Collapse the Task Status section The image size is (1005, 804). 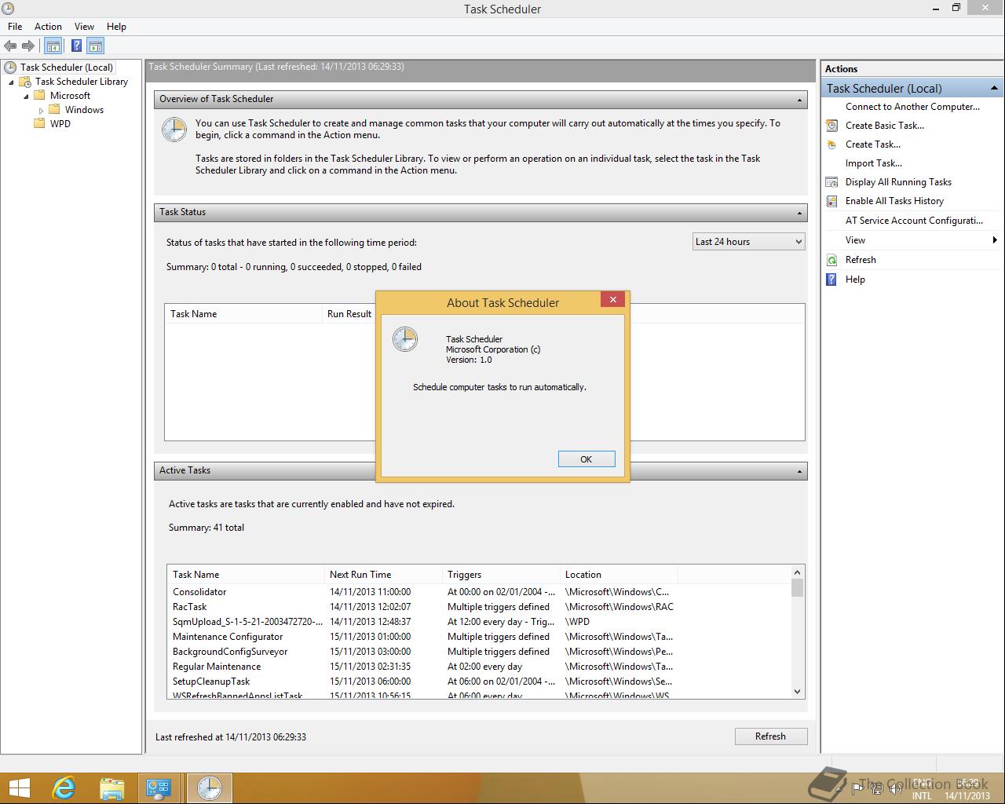[x=799, y=213]
